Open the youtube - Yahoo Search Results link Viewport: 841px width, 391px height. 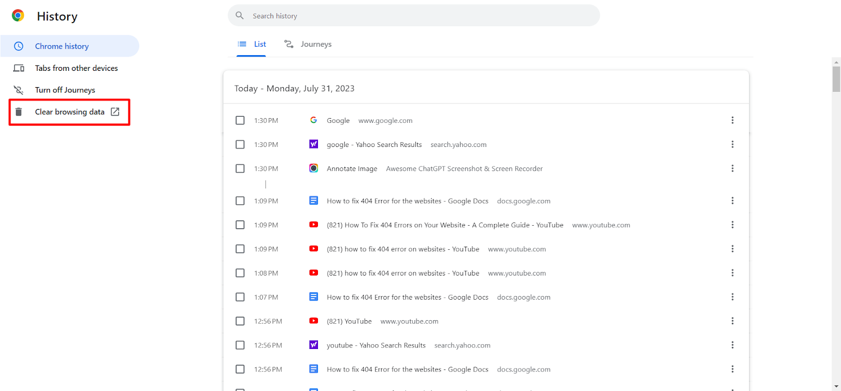click(376, 345)
